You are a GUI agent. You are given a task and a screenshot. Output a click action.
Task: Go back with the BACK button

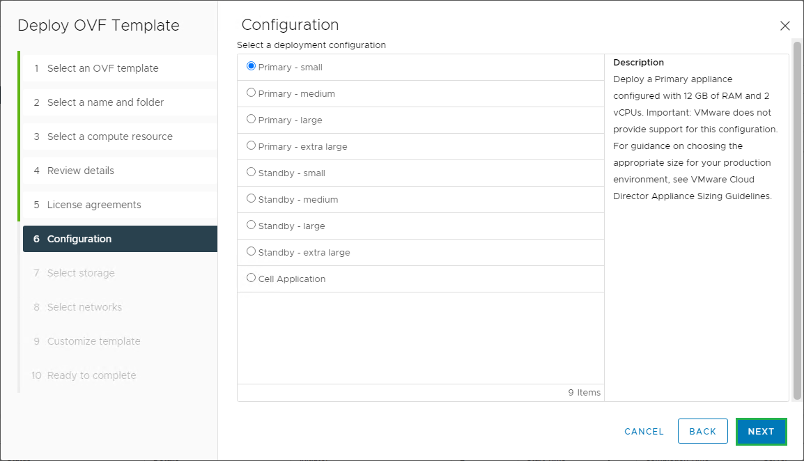702,431
